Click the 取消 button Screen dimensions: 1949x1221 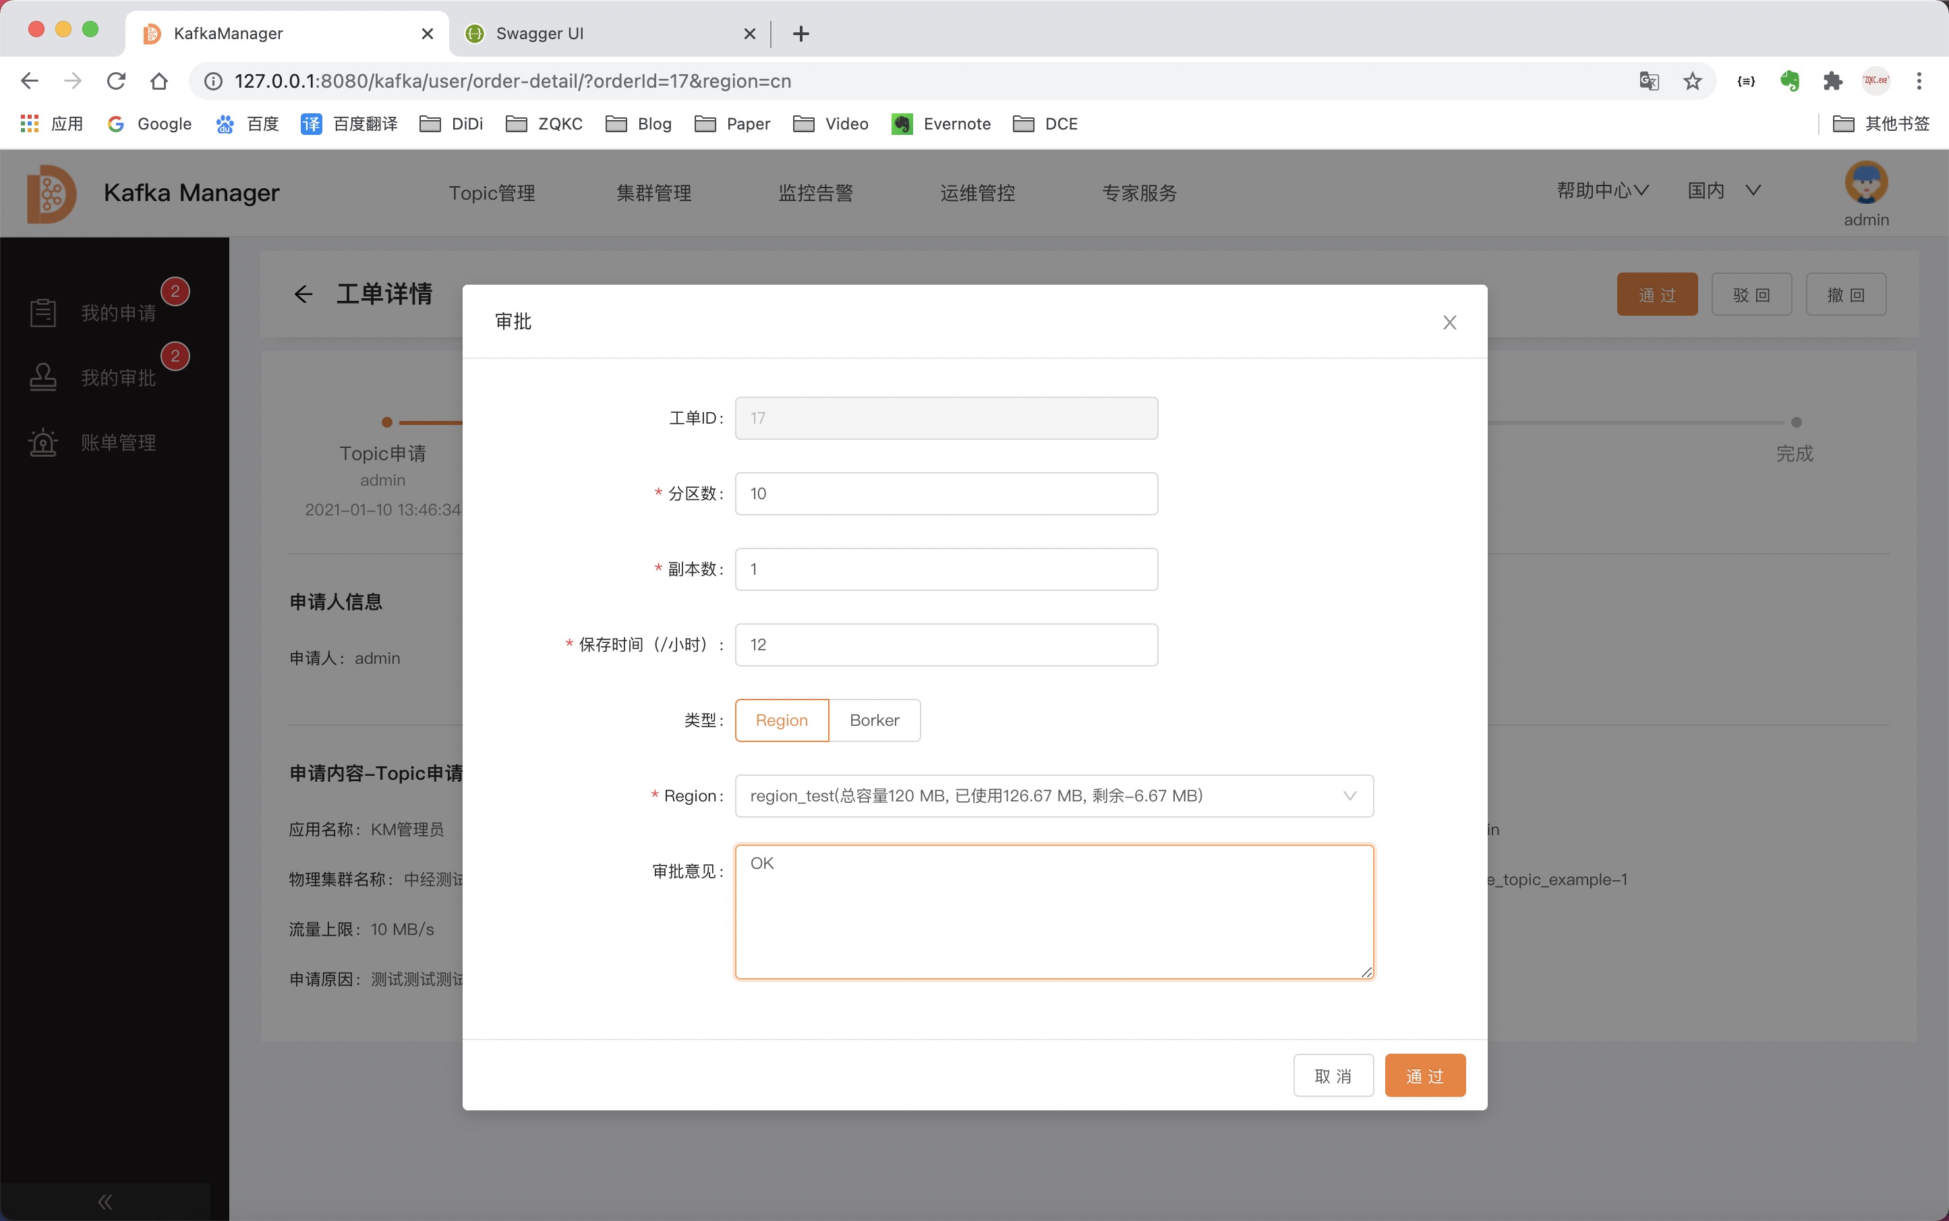click(x=1333, y=1075)
